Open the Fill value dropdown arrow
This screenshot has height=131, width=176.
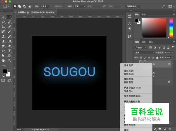click(x=172, y=58)
